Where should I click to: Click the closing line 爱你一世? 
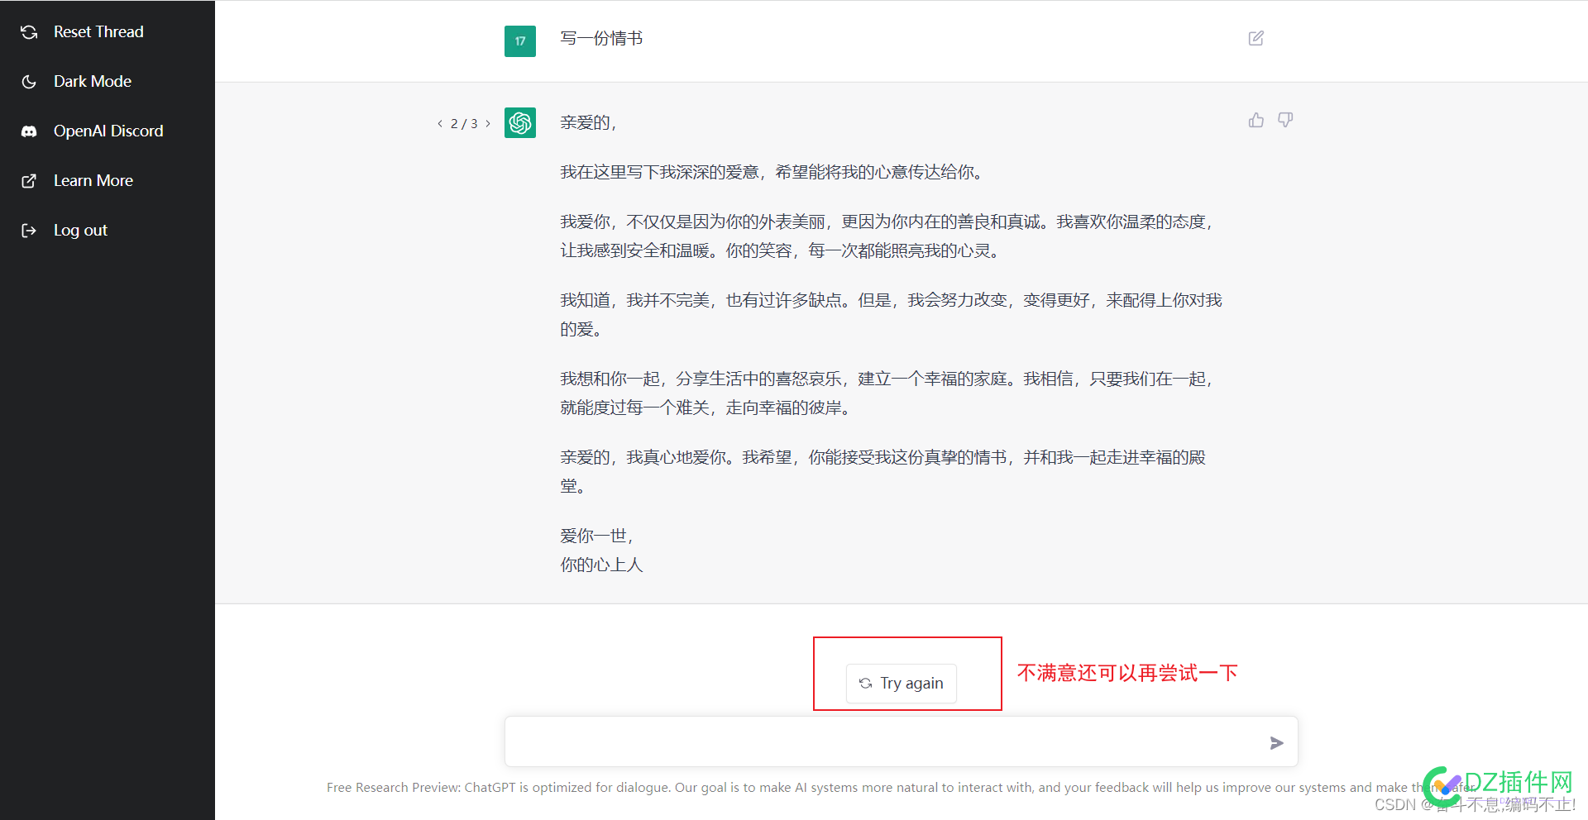pos(596,536)
